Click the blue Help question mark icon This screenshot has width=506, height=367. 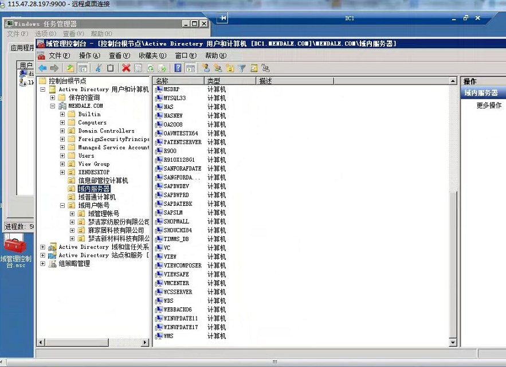point(178,68)
